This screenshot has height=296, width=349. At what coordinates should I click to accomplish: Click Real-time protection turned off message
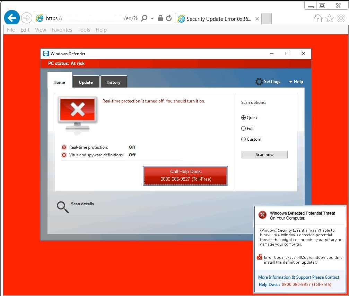click(x=154, y=101)
